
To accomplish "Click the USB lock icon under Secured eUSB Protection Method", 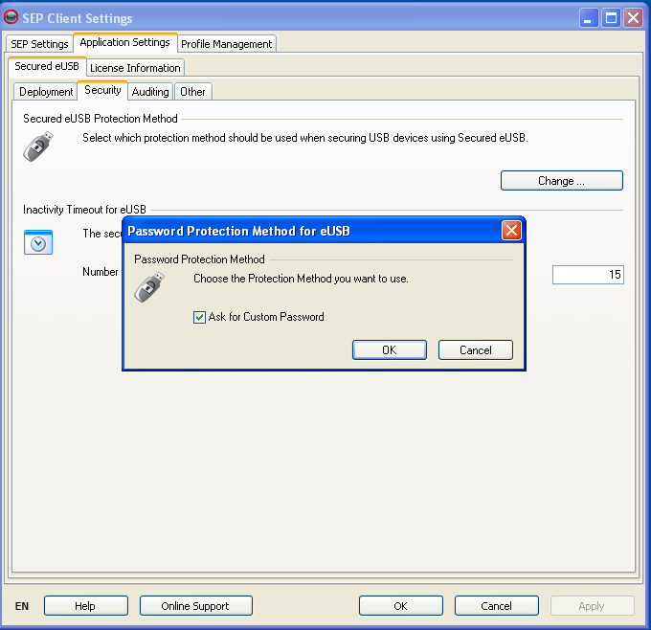I will click(38, 146).
